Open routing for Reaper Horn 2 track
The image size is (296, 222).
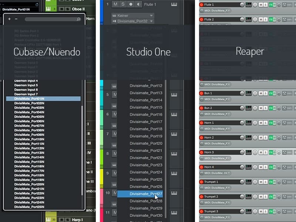tap(248, 137)
